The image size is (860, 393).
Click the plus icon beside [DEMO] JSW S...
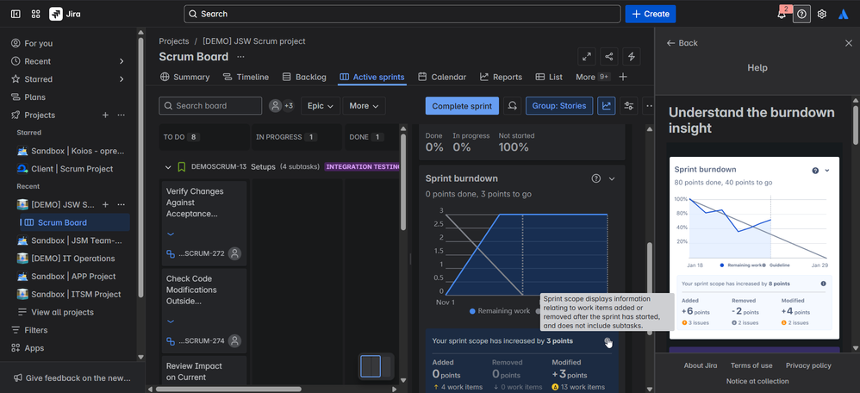105,204
